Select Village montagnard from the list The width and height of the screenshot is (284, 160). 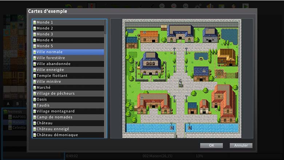(55, 111)
